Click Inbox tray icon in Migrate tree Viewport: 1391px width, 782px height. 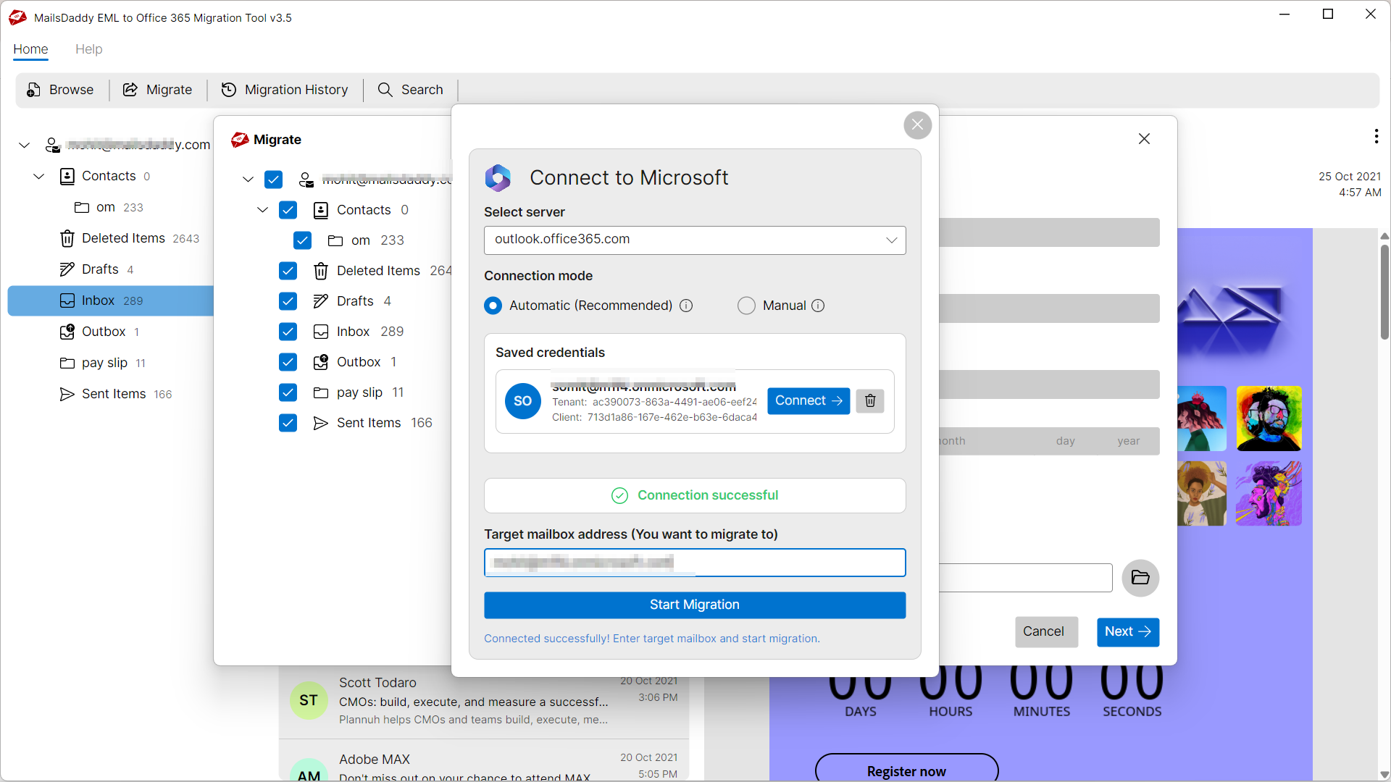(320, 332)
